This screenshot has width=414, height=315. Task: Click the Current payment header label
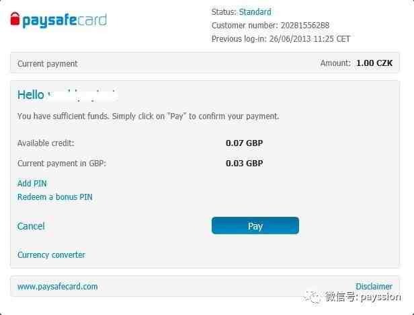click(x=47, y=64)
